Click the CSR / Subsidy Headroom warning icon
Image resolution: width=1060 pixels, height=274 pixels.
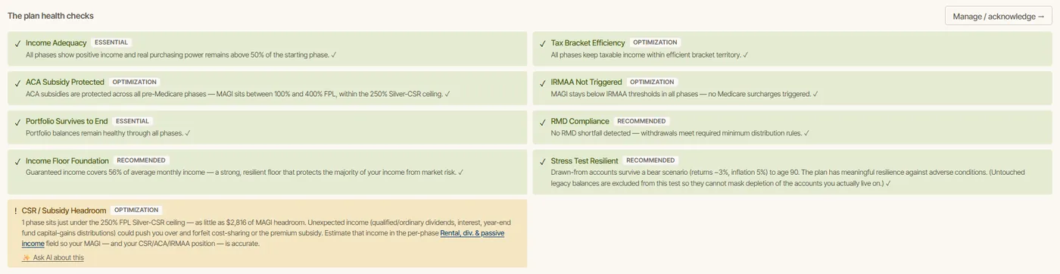pyautogui.click(x=16, y=210)
